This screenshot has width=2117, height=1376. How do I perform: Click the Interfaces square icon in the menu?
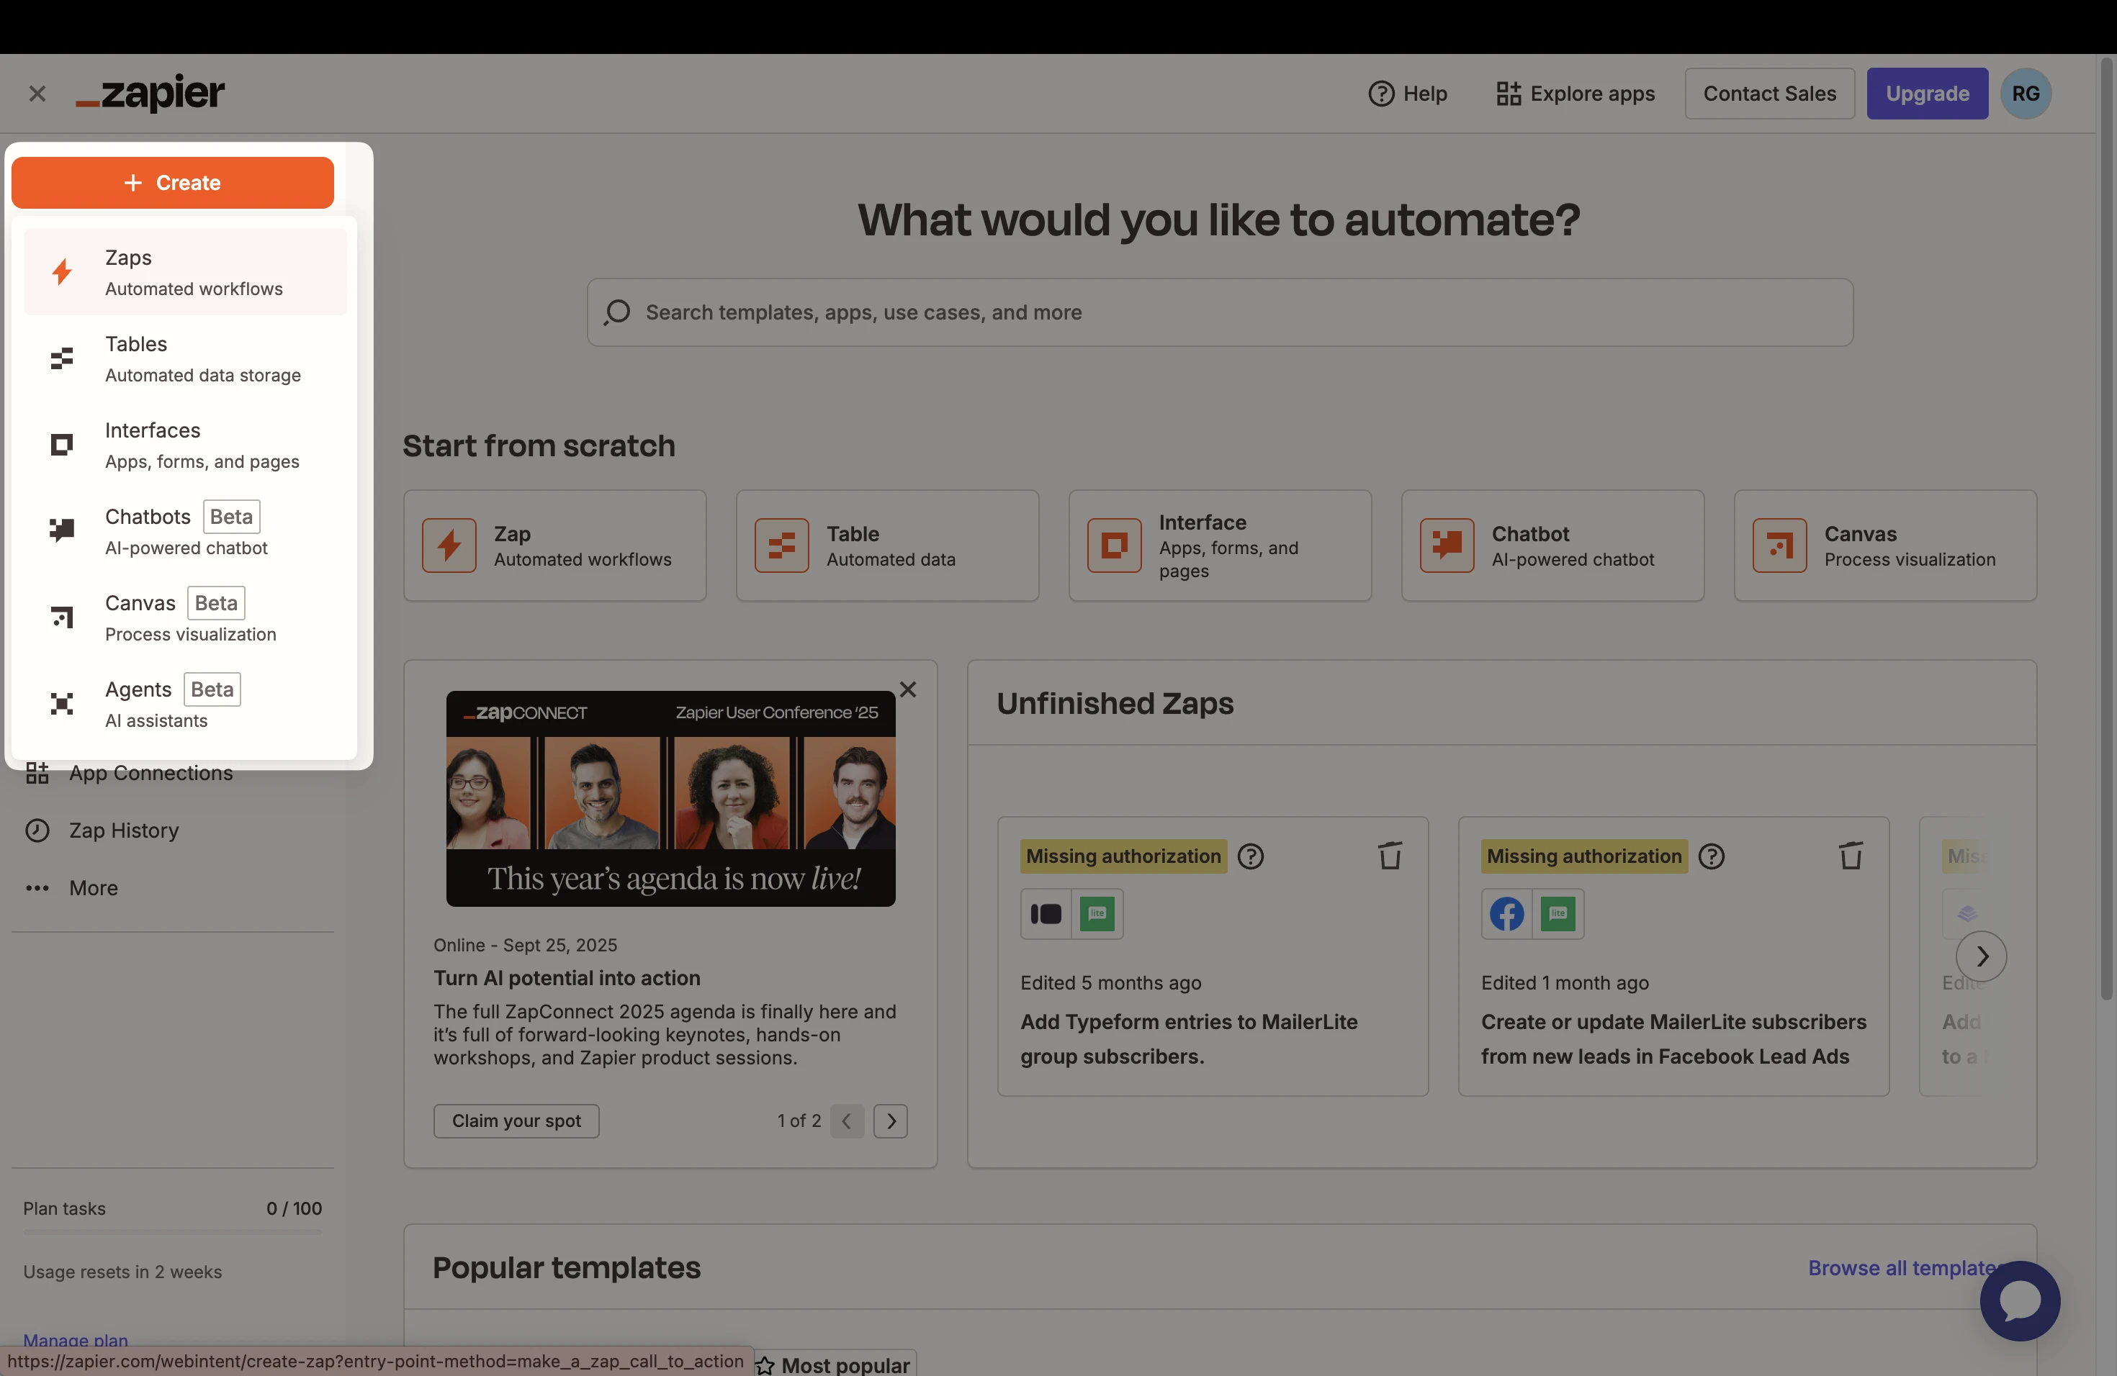pyautogui.click(x=61, y=445)
